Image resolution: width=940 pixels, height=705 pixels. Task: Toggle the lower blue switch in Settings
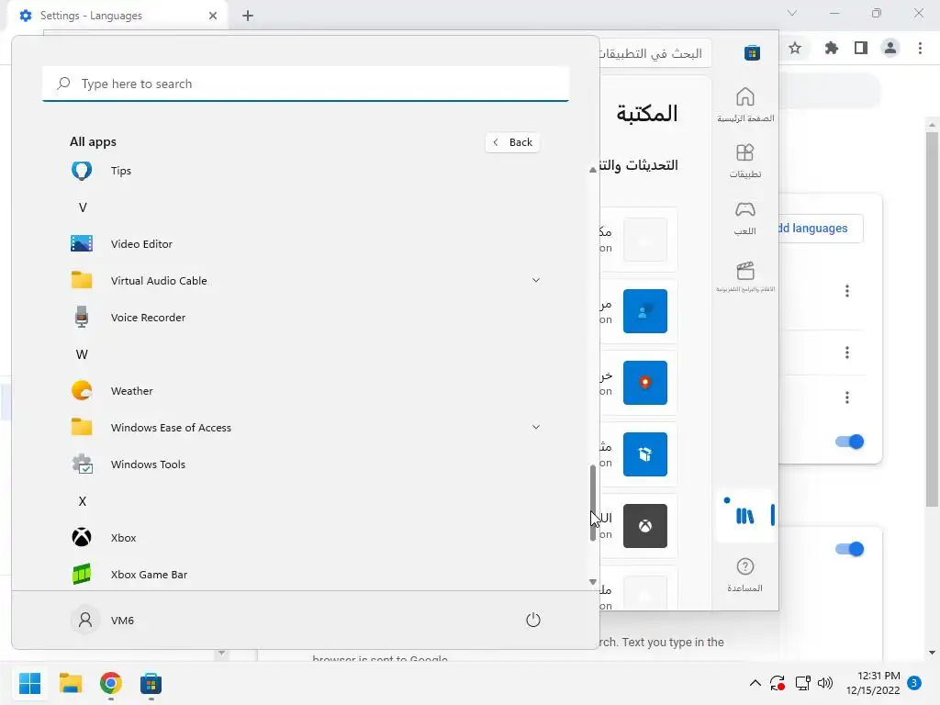point(849,549)
